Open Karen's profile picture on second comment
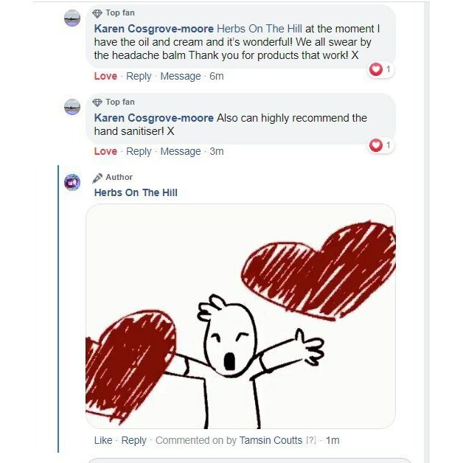The width and height of the screenshot is (463, 463). coord(72,107)
